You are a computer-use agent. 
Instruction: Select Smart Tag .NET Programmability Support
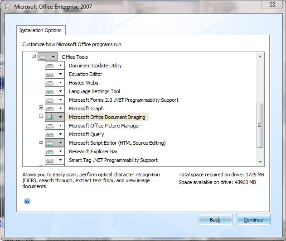(113, 160)
